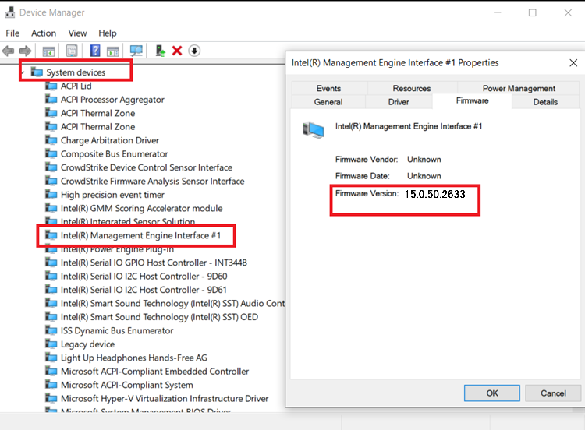Switch to the Power Management tab
The height and width of the screenshot is (430, 585).
(519, 89)
